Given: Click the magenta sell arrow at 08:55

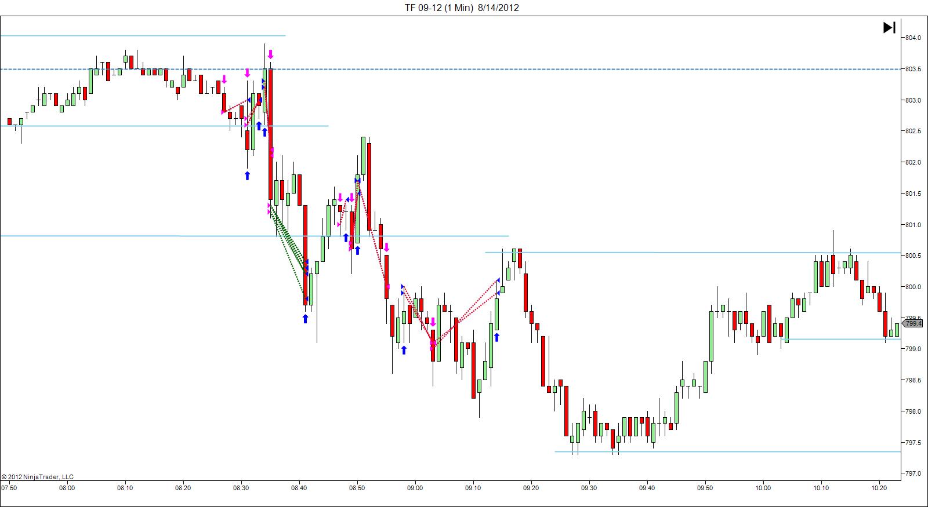Looking at the screenshot, I should (386, 247).
